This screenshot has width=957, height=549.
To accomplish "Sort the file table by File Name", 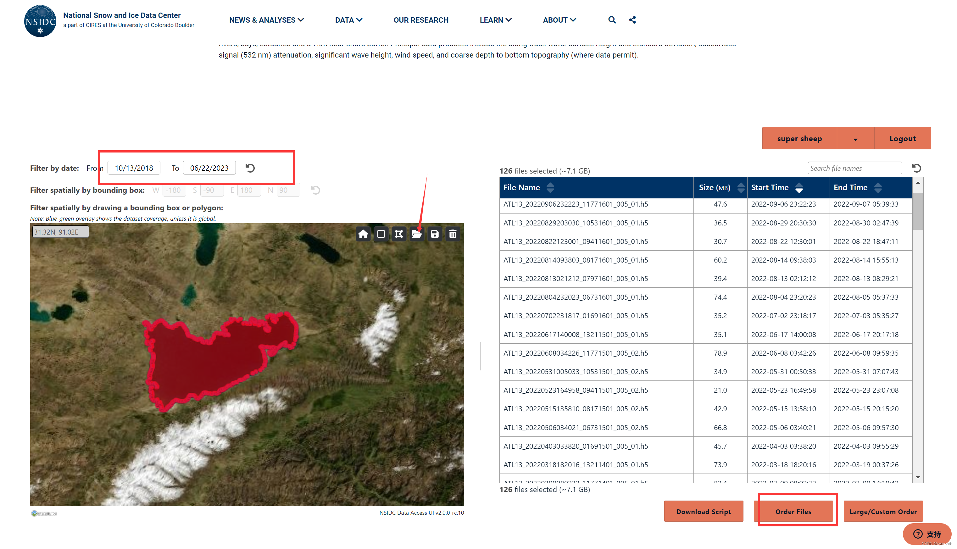I will [x=550, y=187].
